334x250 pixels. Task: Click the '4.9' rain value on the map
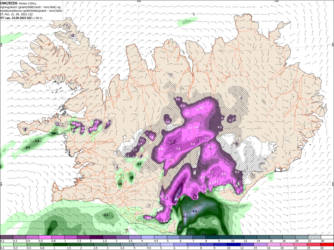tap(194, 211)
